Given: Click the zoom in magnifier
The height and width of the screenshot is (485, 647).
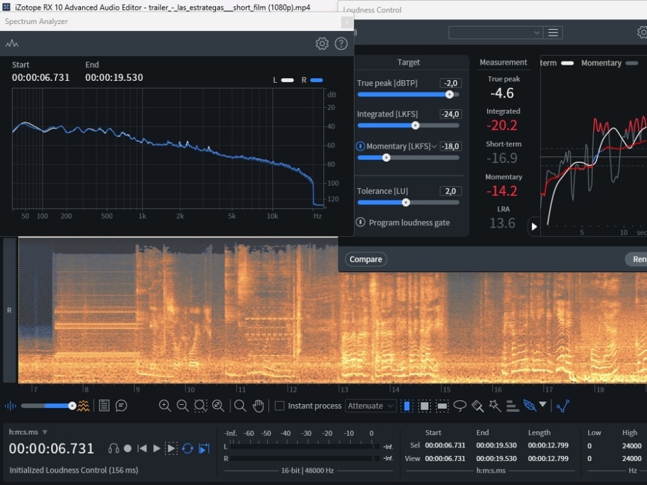Looking at the screenshot, I should (165, 406).
